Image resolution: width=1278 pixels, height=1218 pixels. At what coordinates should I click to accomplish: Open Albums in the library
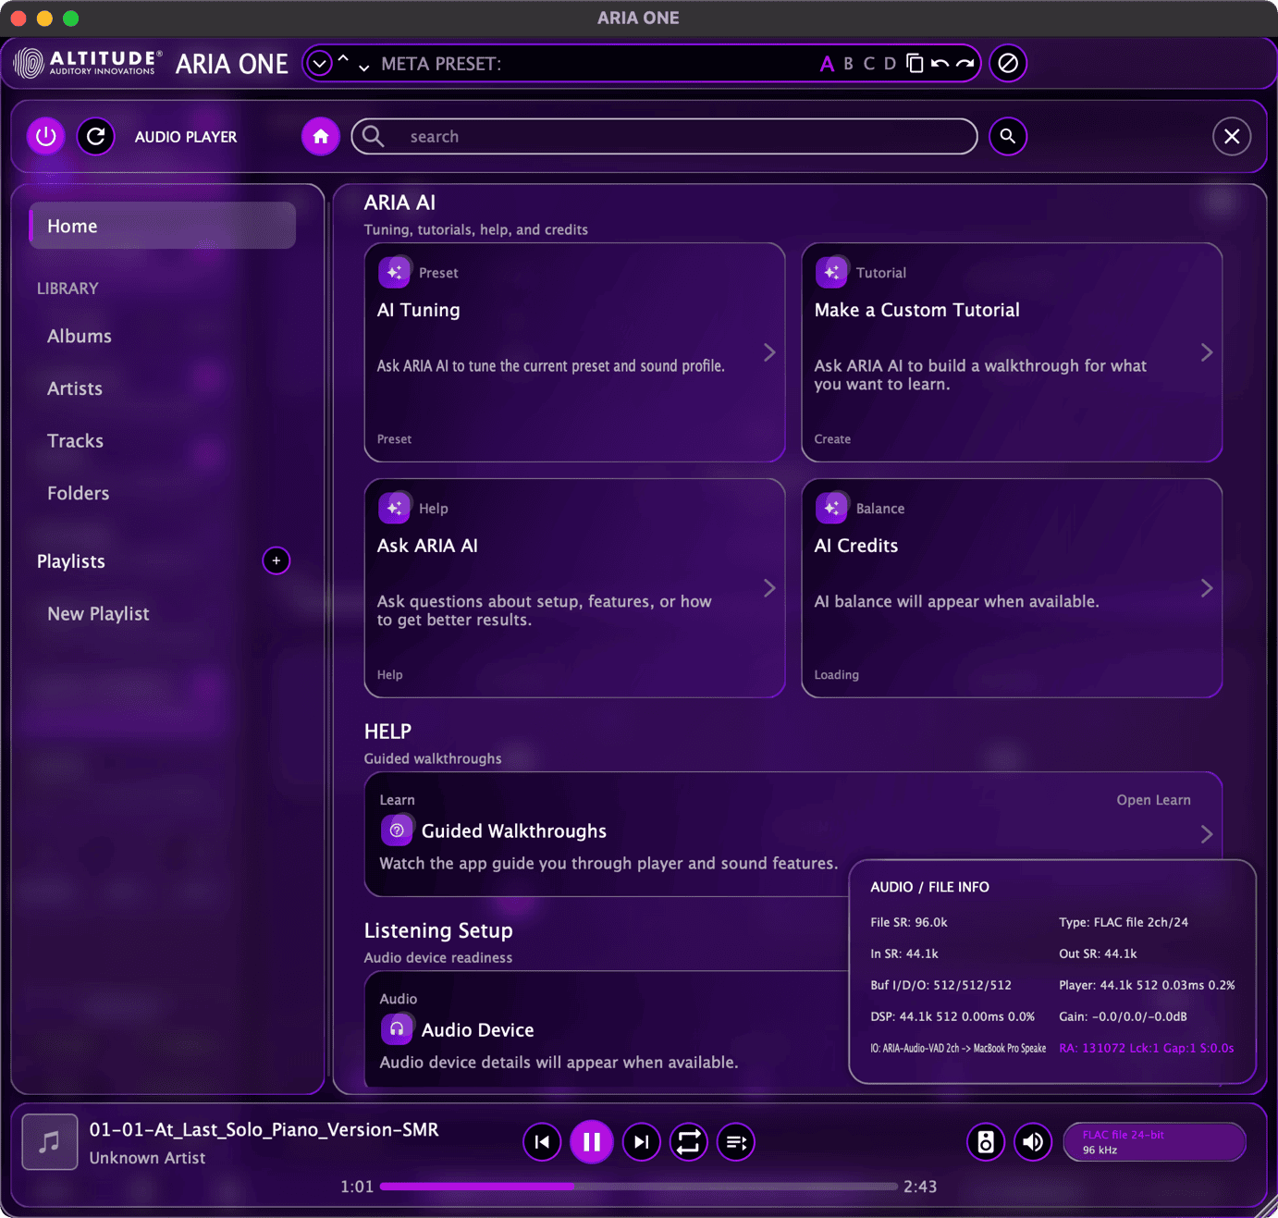point(80,337)
